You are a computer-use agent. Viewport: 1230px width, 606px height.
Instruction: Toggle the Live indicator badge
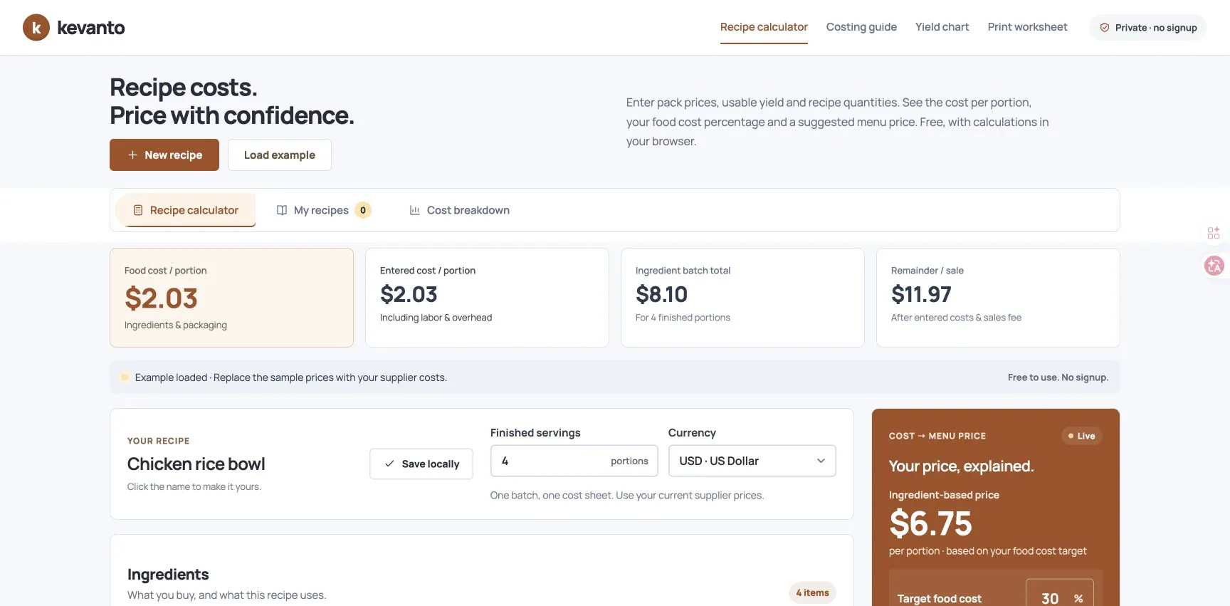(1081, 436)
